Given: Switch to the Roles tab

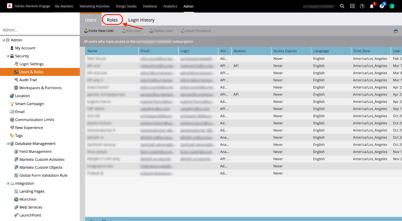Looking at the screenshot, I should pyautogui.click(x=112, y=20).
